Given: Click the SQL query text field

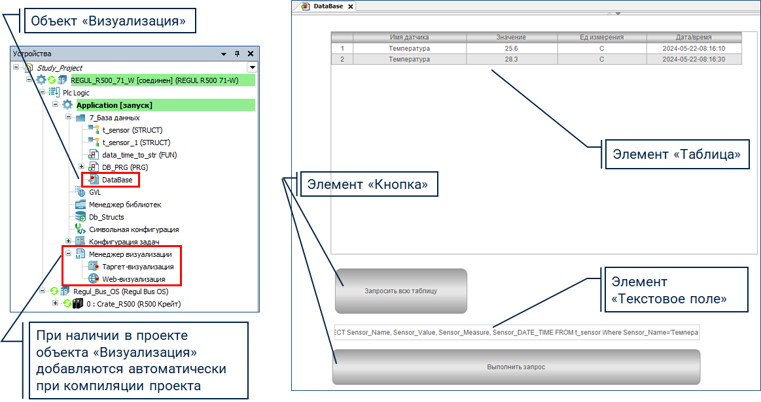Looking at the screenshot, I should 516,333.
